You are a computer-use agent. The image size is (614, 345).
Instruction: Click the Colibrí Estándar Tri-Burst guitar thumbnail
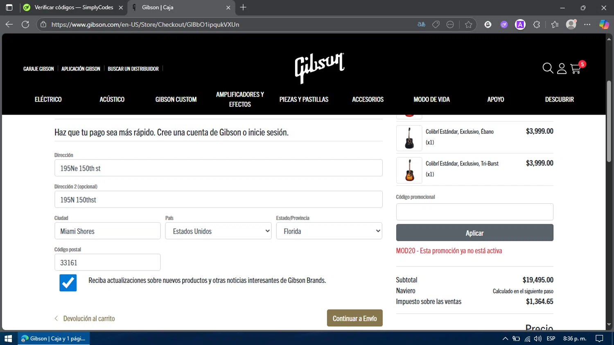(x=409, y=170)
